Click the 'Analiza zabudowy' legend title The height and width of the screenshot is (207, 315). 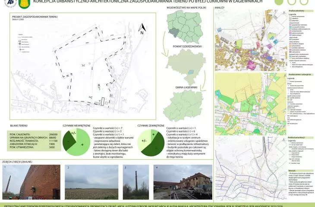click(296, 11)
